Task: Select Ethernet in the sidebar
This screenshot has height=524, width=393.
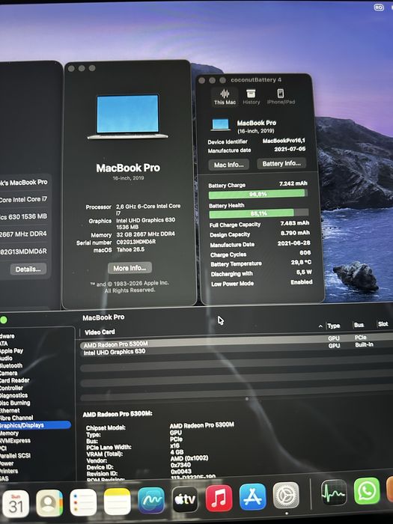Action: pos(10,410)
